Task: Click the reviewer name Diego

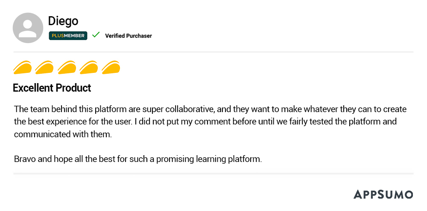Action: pos(63,21)
